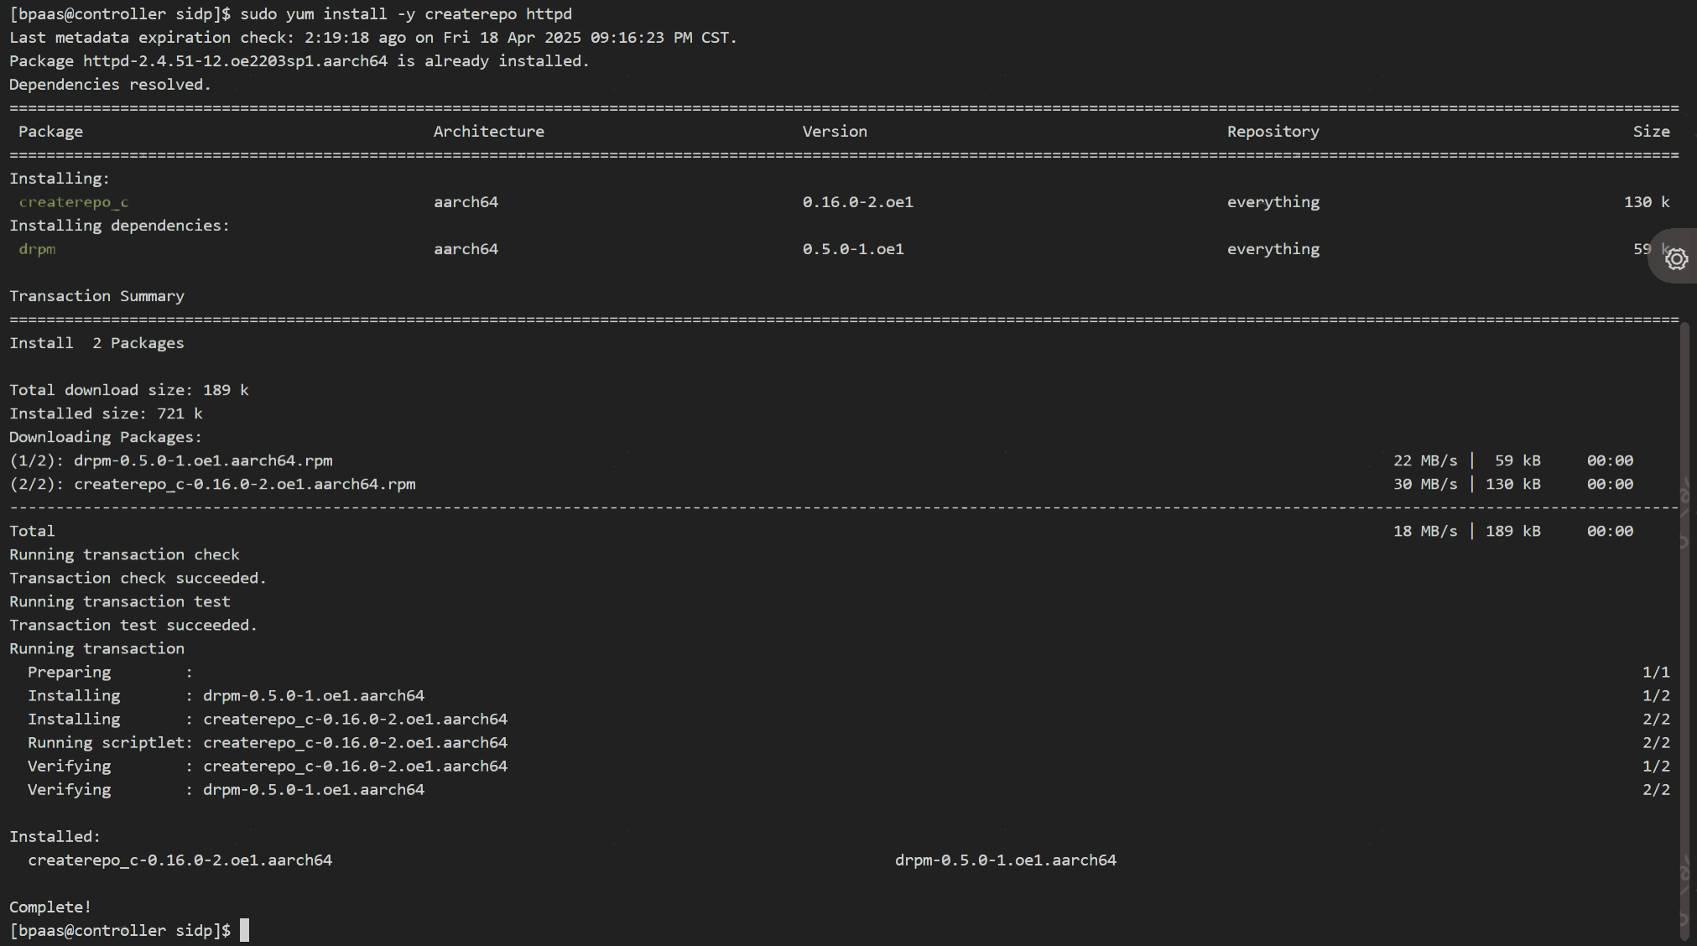
Task: Click the Repository column header
Action: point(1273,132)
